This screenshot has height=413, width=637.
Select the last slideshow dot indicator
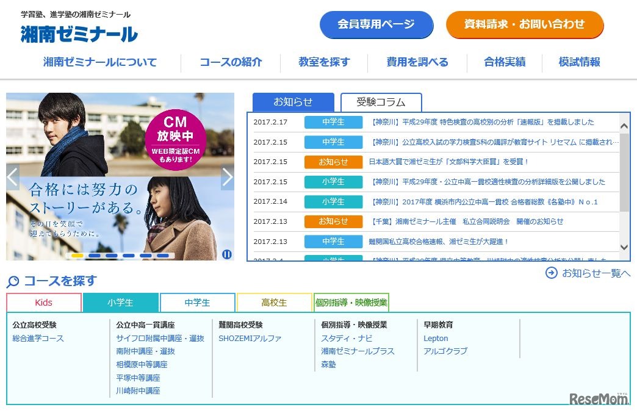pos(162,256)
